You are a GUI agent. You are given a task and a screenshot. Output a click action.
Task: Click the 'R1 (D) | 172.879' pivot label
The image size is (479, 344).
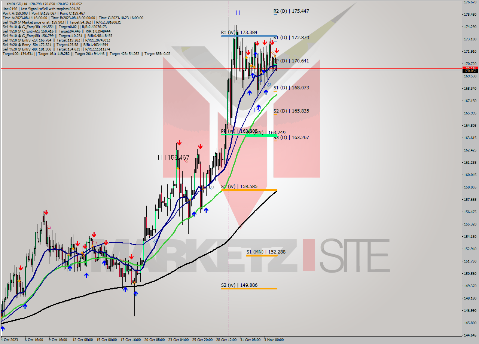pyautogui.click(x=291, y=38)
